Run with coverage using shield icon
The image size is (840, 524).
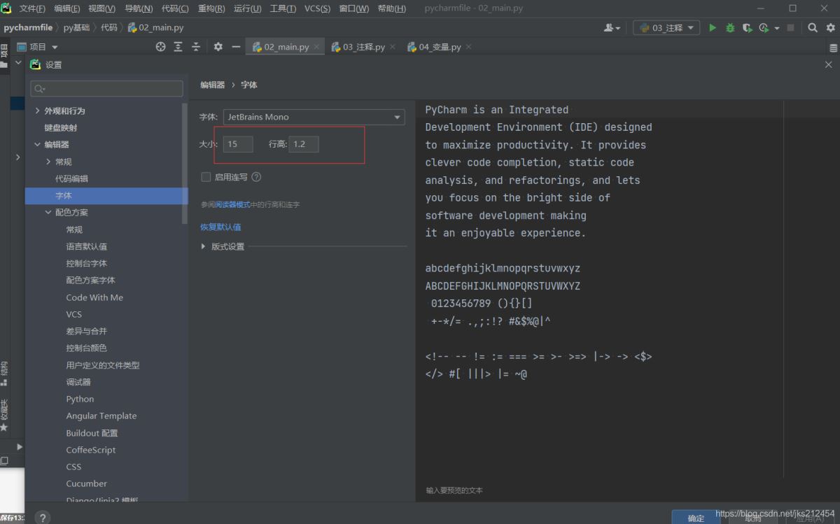tap(747, 28)
